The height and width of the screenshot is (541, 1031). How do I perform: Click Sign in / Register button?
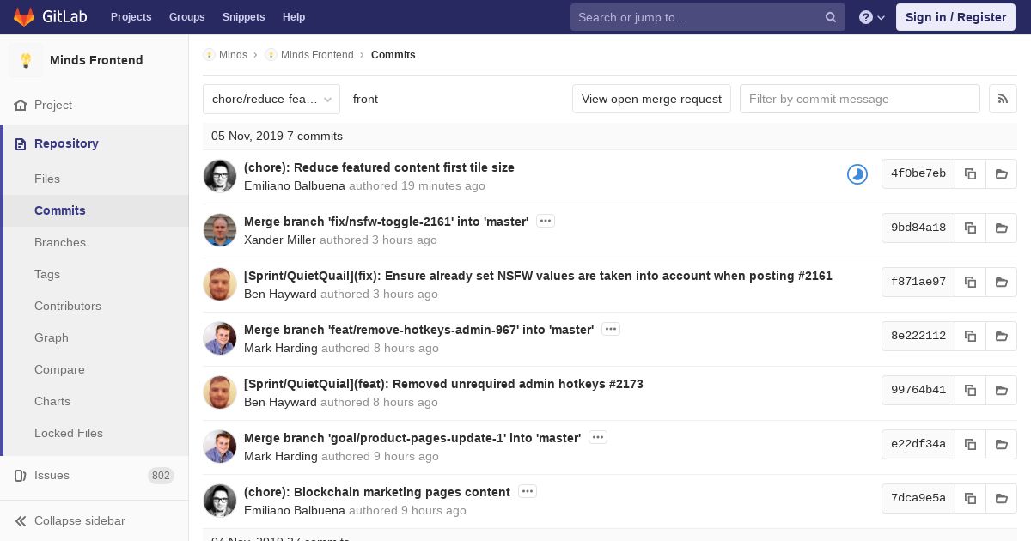click(x=955, y=17)
